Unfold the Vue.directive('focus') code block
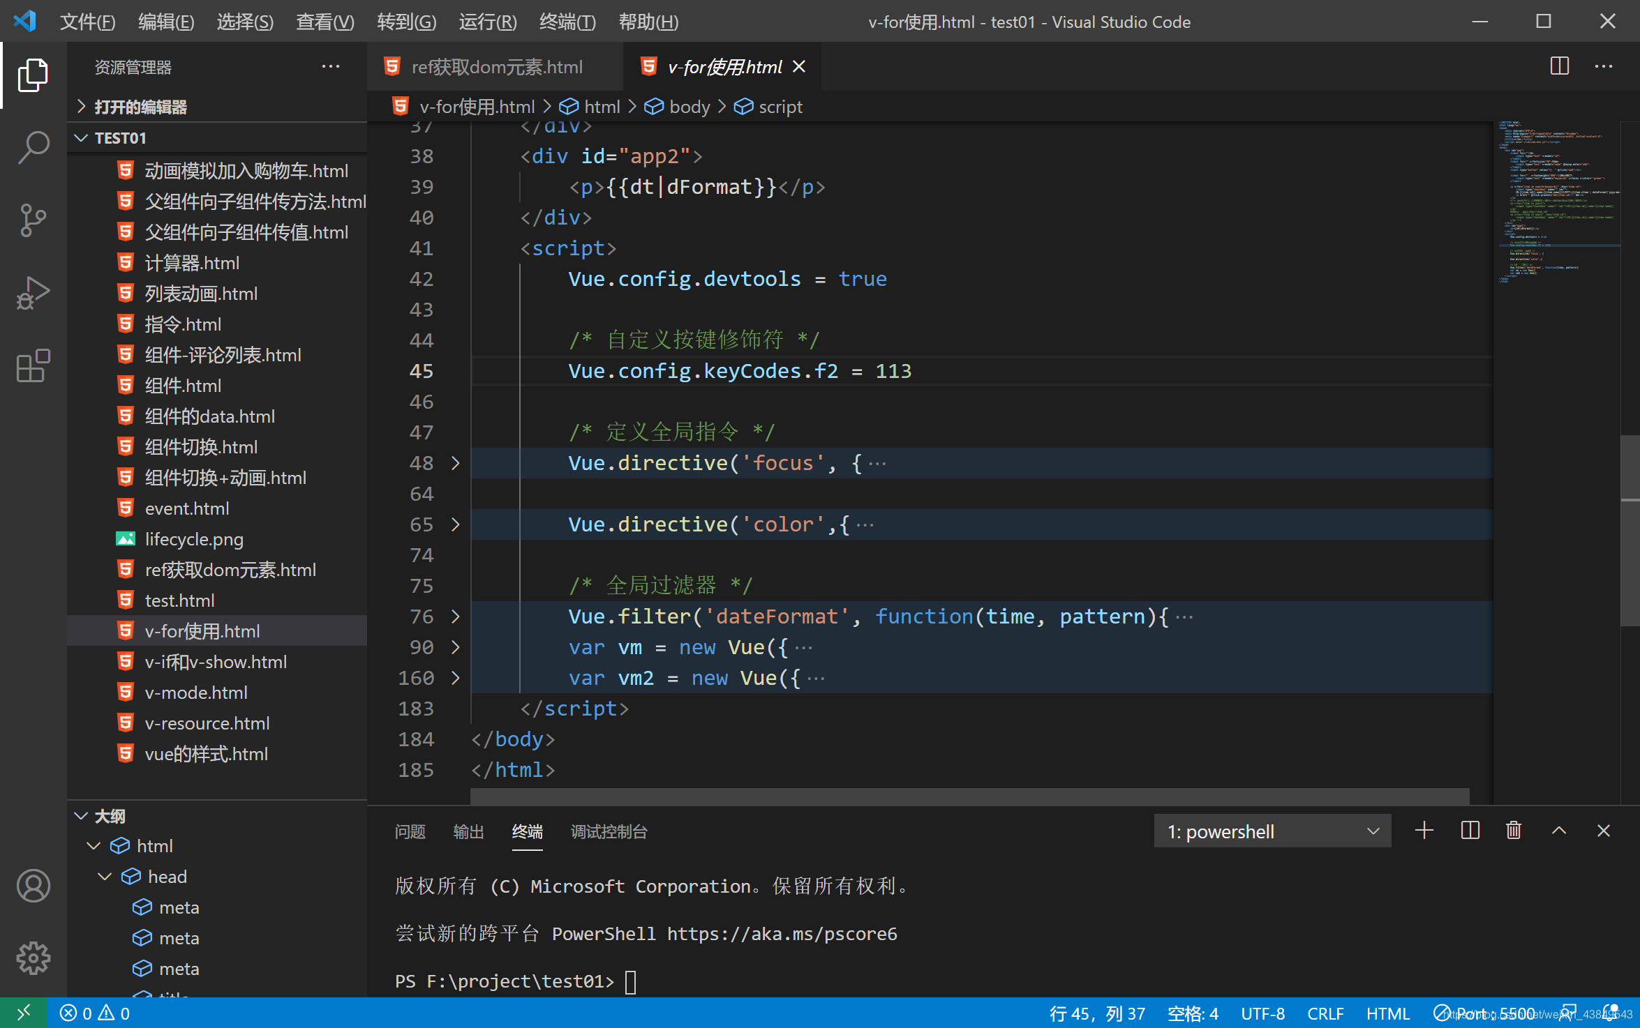 tap(456, 463)
